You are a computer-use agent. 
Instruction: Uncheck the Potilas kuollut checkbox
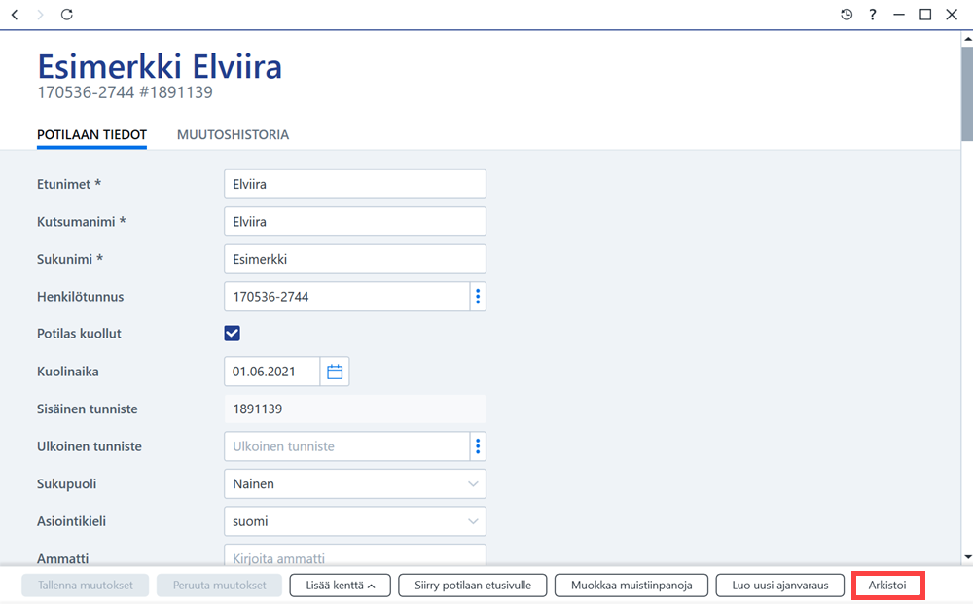(233, 334)
